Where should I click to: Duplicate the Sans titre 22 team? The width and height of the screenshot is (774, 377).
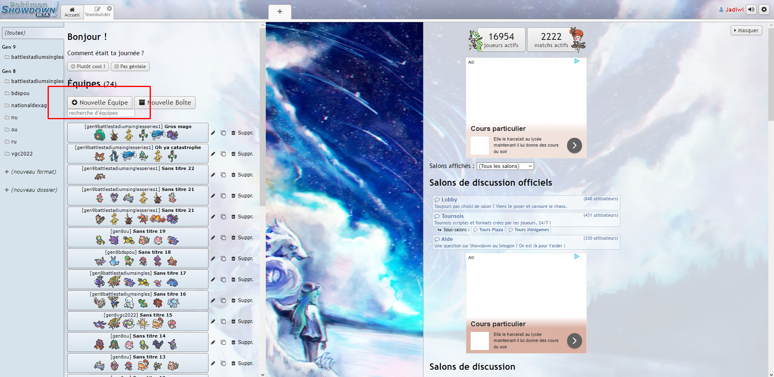[223, 175]
